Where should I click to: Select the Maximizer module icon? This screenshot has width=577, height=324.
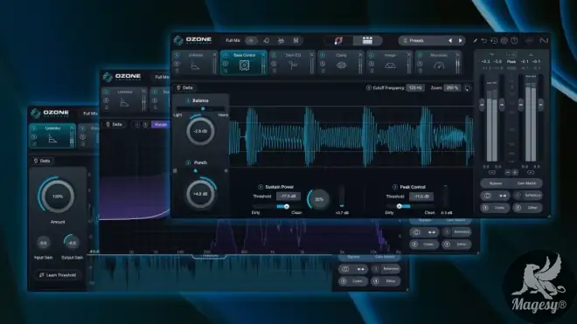[x=439, y=65]
